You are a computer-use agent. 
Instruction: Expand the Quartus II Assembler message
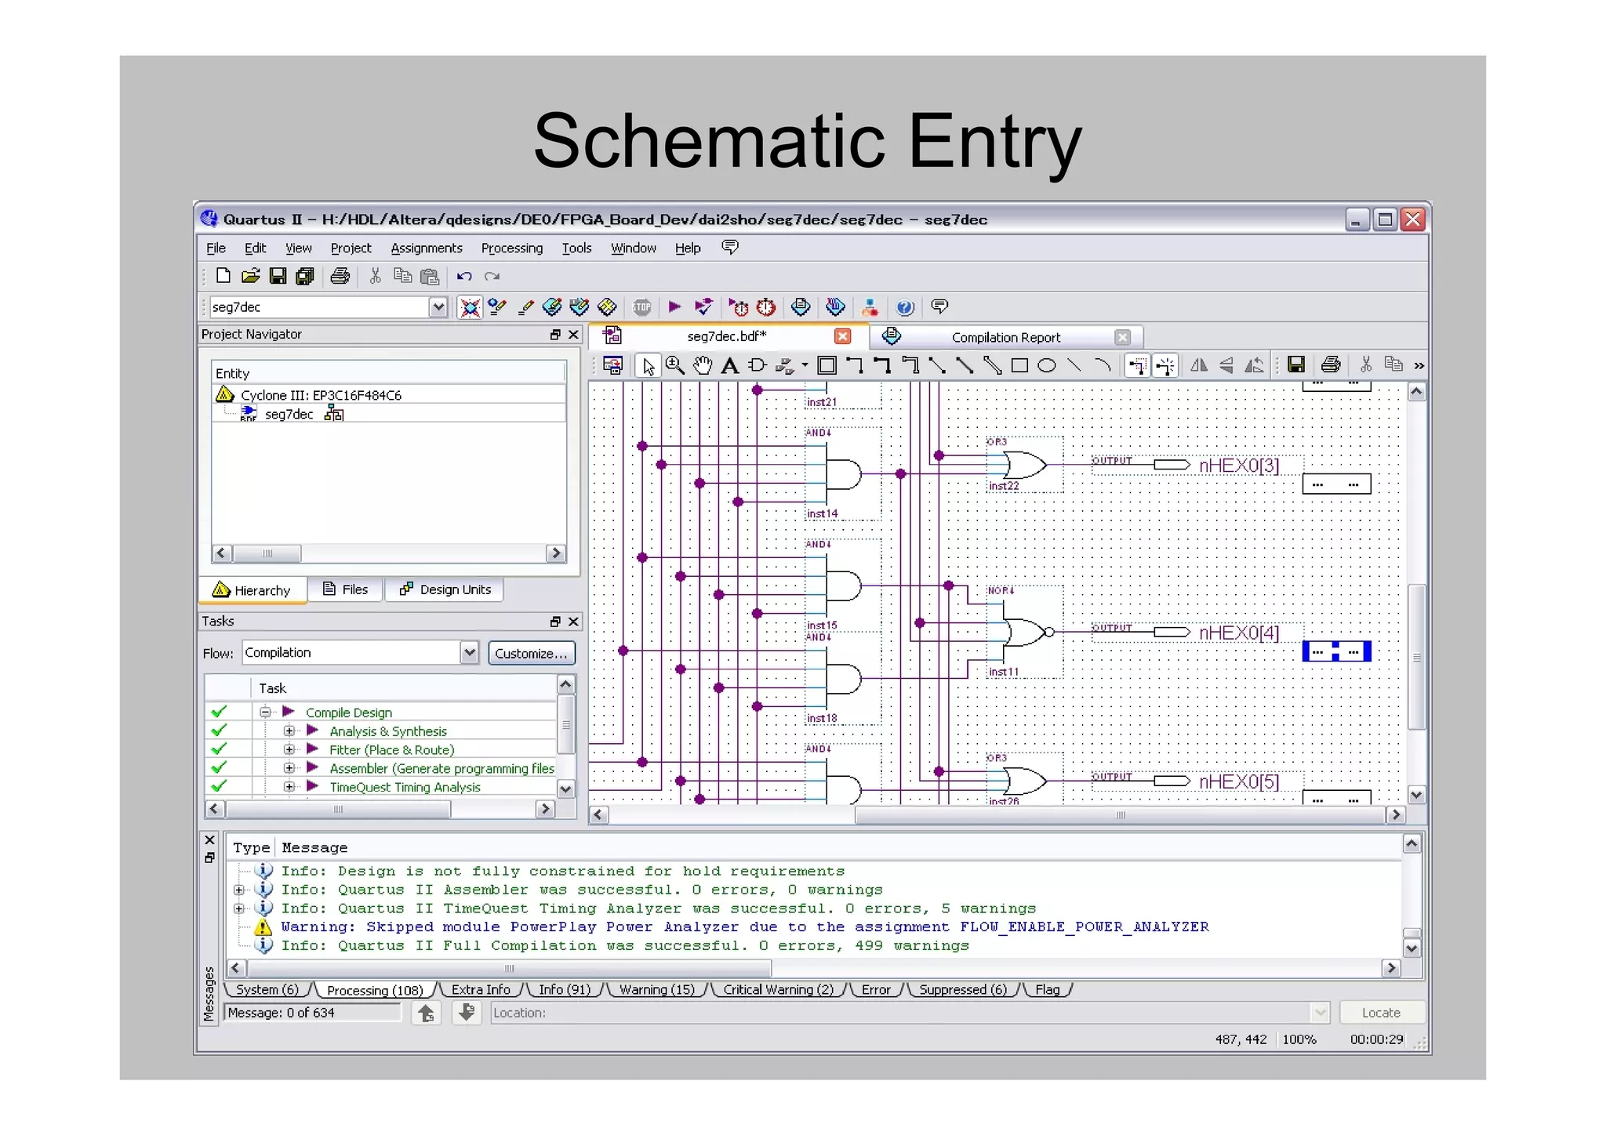pyautogui.click(x=238, y=890)
